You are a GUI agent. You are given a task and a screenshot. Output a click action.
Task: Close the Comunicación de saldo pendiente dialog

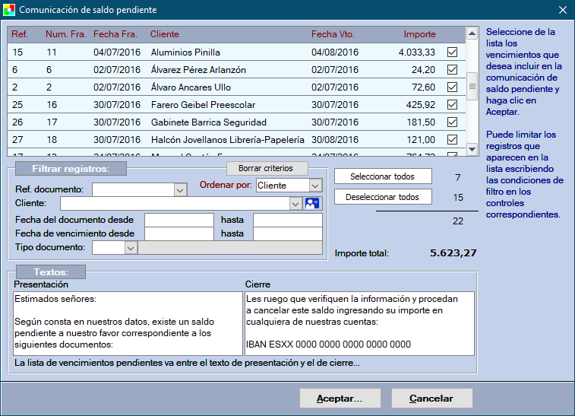pos(562,10)
